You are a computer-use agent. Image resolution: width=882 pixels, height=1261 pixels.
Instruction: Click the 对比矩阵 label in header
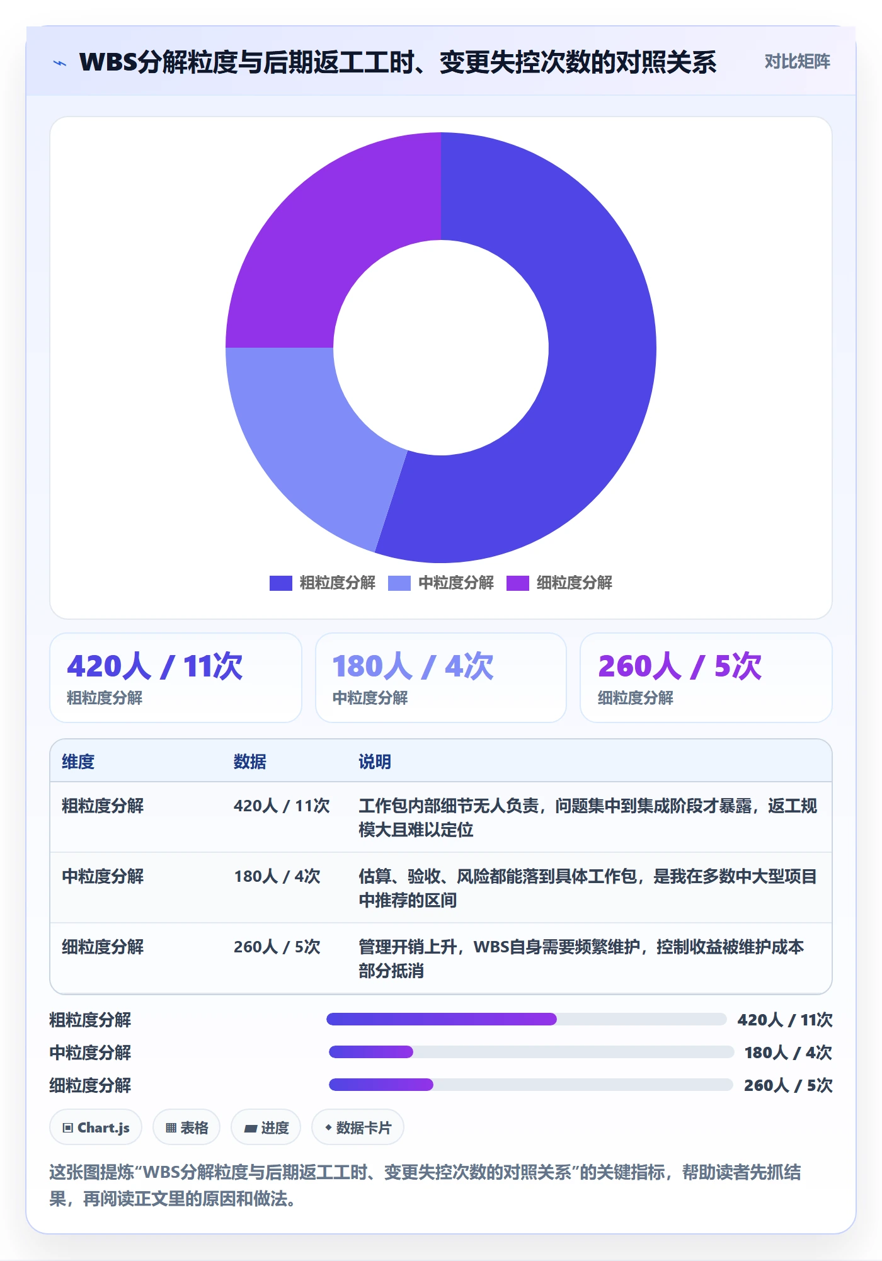click(797, 61)
